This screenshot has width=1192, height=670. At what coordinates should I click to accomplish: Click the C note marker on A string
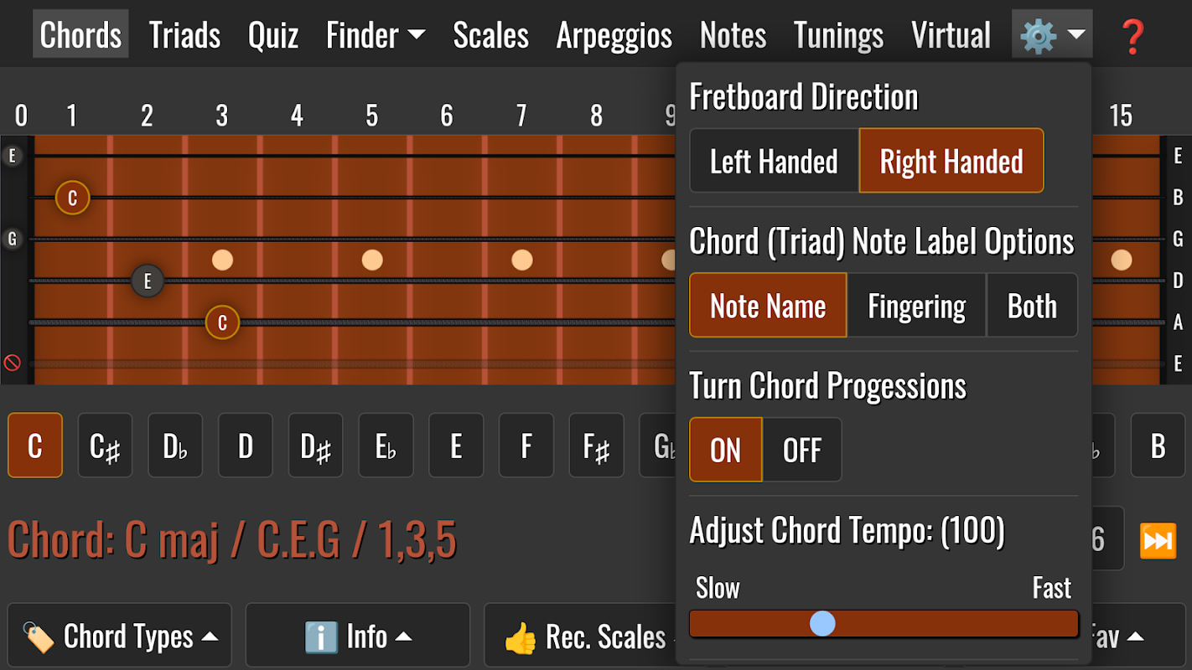pos(222,322)
